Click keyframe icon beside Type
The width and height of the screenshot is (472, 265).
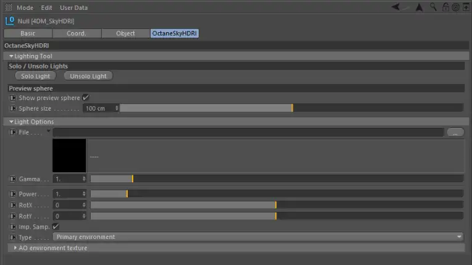pyautogui.click(x=12, y=237)
